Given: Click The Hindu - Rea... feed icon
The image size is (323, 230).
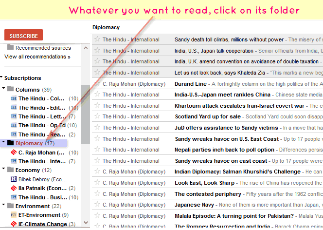Looking at the screenshot, I should [14, 134].
